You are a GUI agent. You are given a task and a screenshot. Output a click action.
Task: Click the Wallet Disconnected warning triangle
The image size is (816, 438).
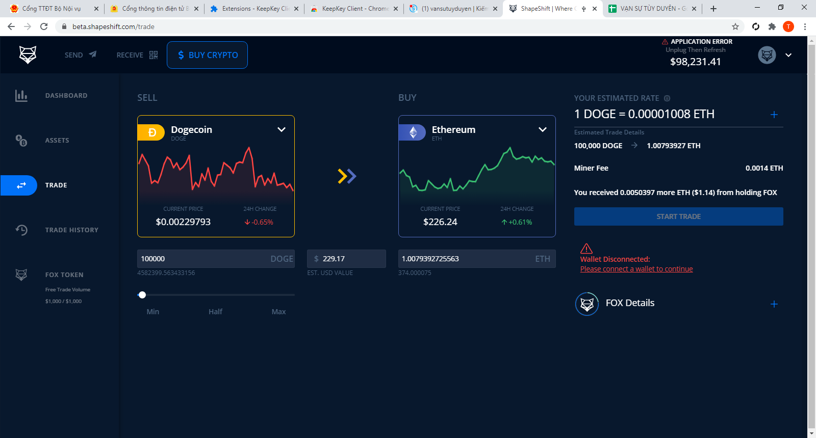(586, 248)
